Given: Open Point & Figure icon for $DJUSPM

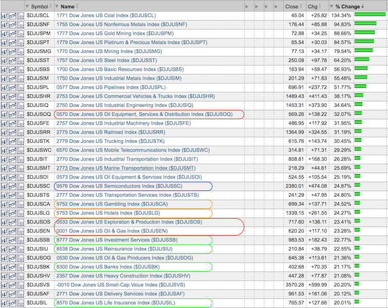Looking at the screenshot, I should [x=21, y=33].
